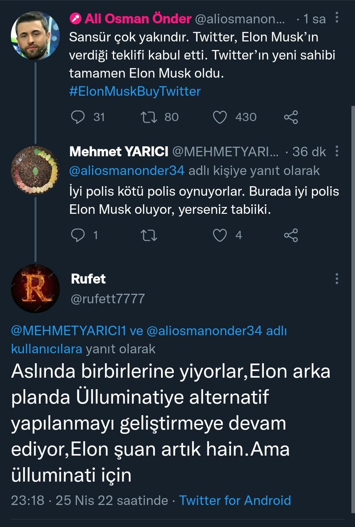Open Mehmet YARICI's profile via display name
The image size is (355, 527).
coord(119,152)
